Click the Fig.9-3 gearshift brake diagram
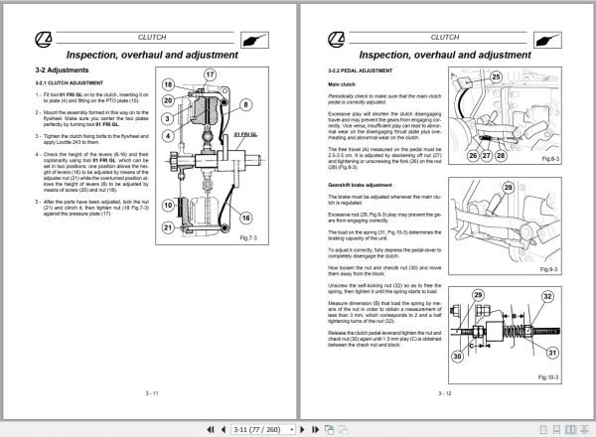Image resolution: width=596 pixels, height=438 pixels. (x=506, y=225)
